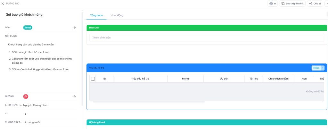
Task: Collapse the Bình luận section header
Action: [205, 28]
